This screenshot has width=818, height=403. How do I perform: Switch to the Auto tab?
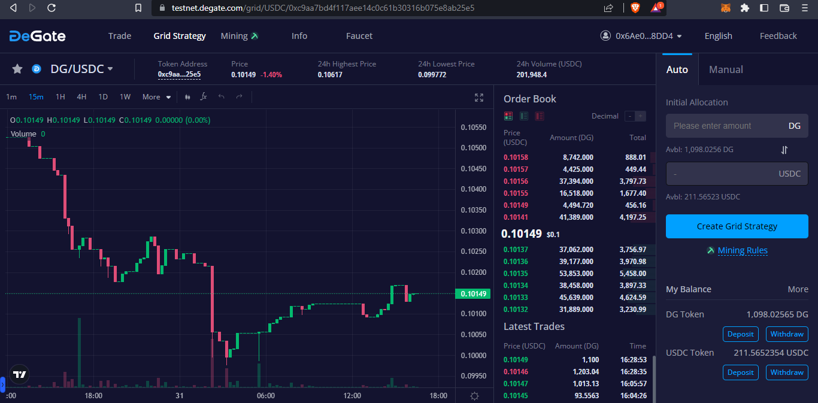pos(677,69)
